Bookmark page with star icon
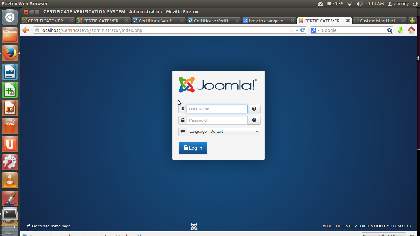Image resolution: width=420 pixels, height=236 pixels. pos(291,30)
